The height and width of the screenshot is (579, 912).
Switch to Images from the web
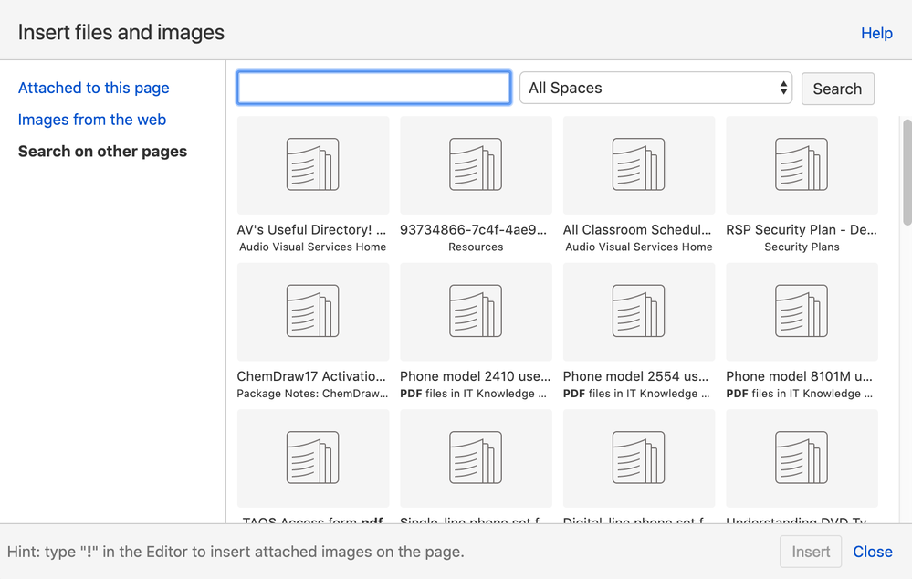(92, 120)
